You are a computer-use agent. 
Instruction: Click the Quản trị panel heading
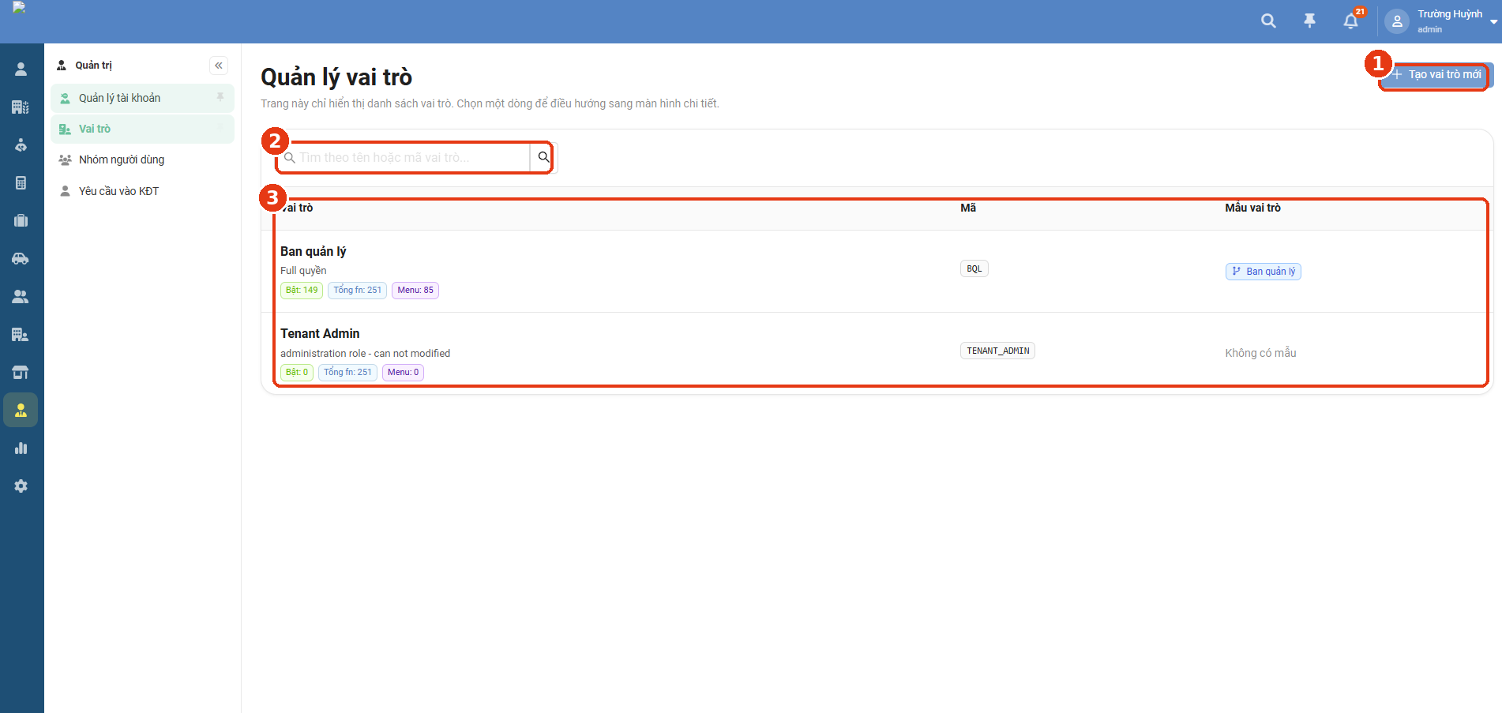93,66
